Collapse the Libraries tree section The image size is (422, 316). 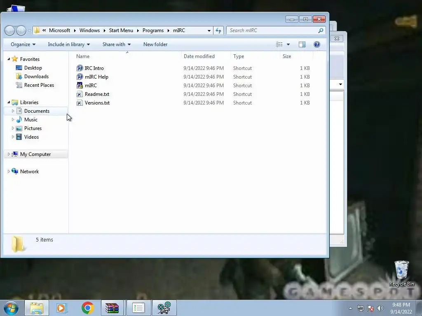[9, 102]
